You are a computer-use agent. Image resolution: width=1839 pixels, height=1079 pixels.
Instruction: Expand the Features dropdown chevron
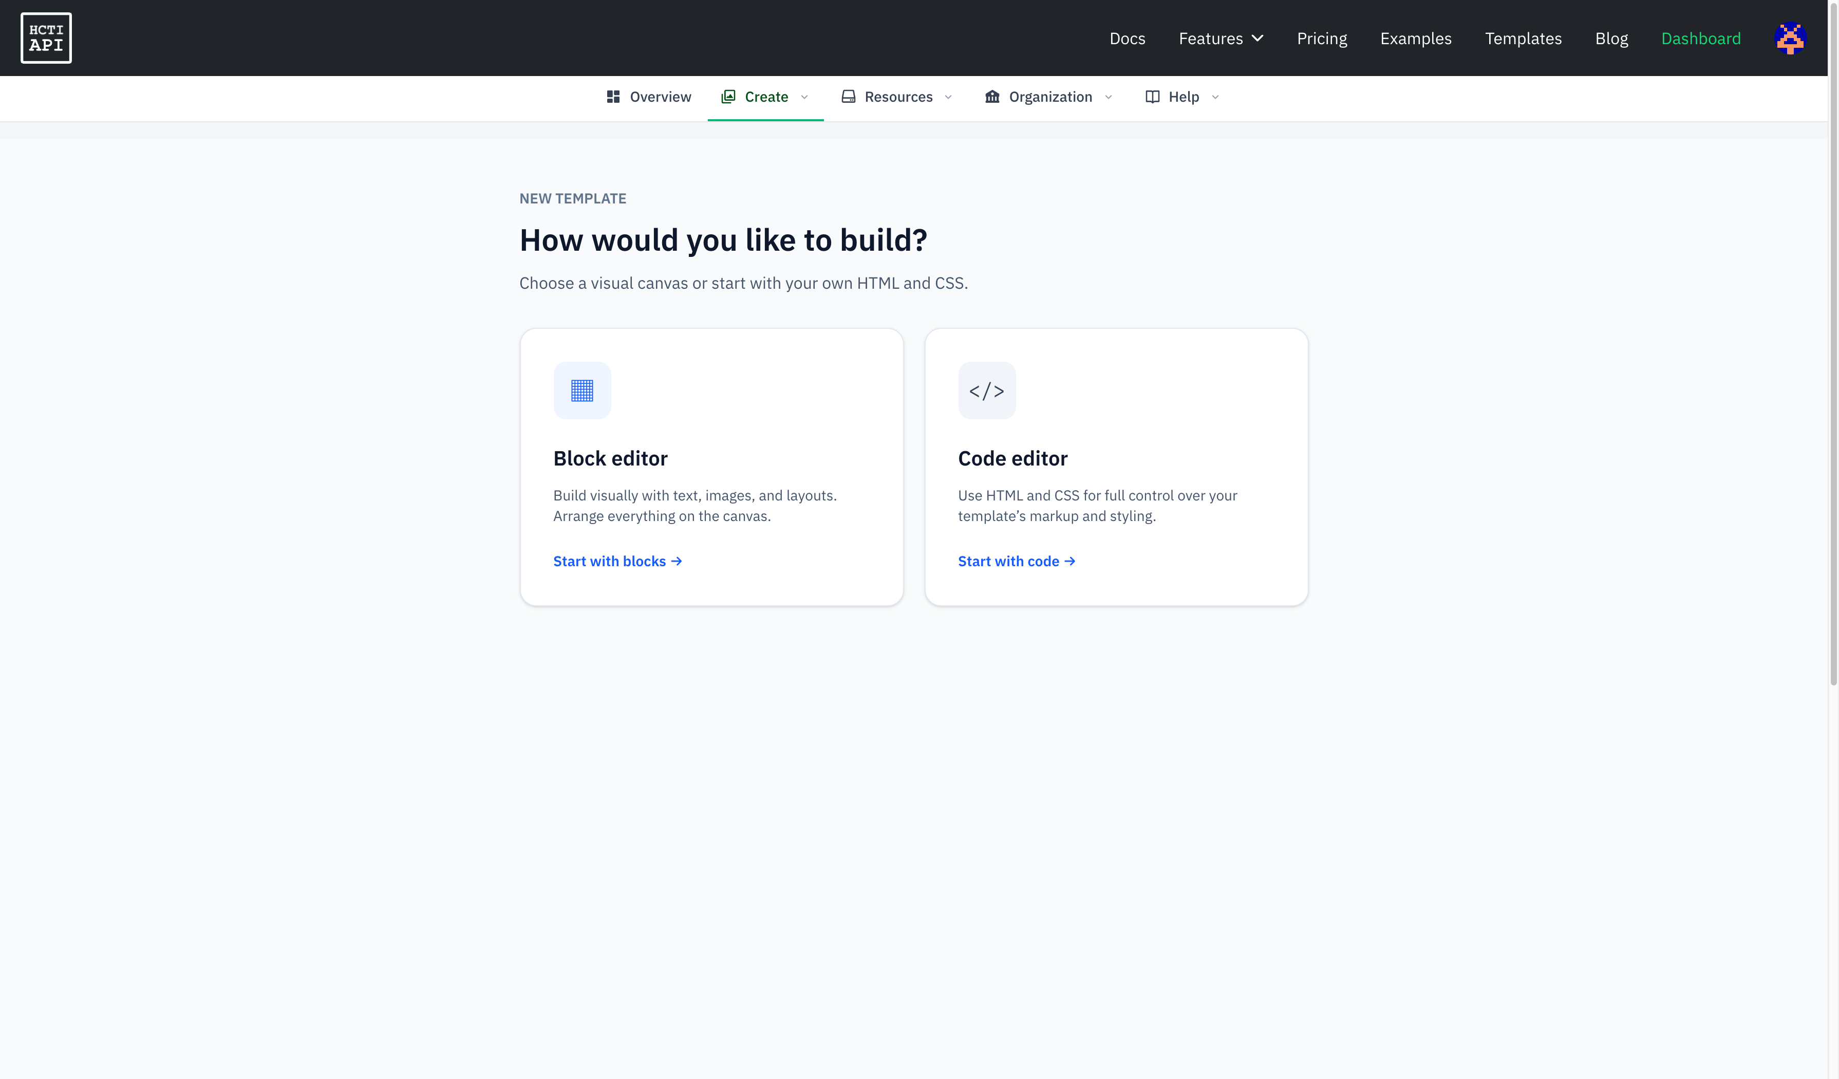[x=1258, y=39]
